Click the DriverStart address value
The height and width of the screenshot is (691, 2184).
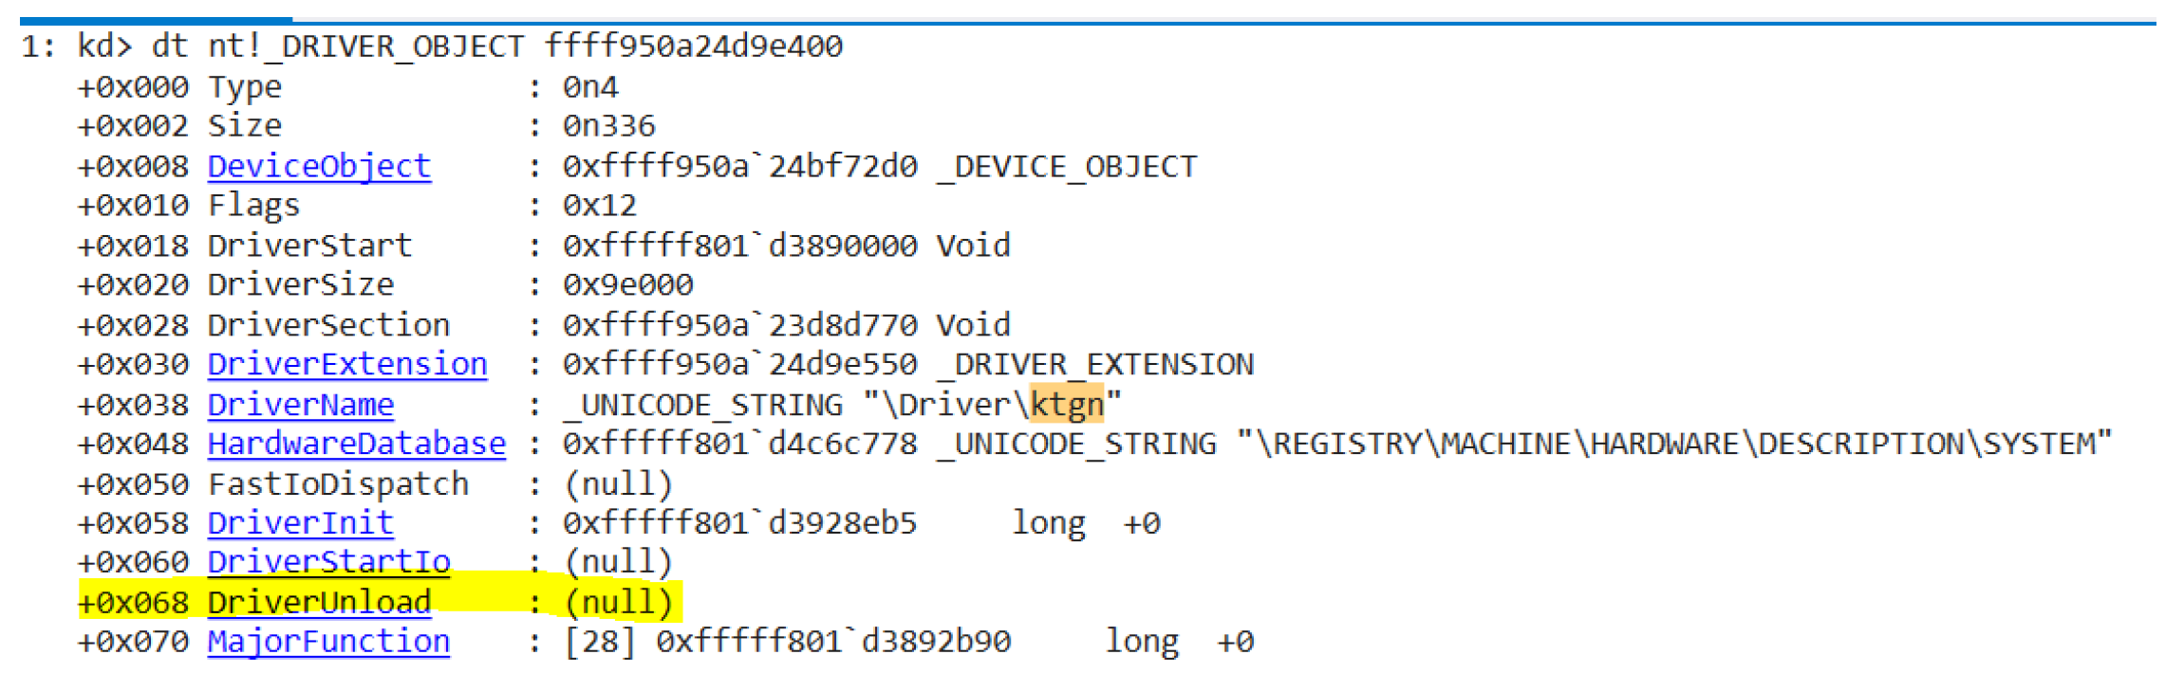pos(739,246)
